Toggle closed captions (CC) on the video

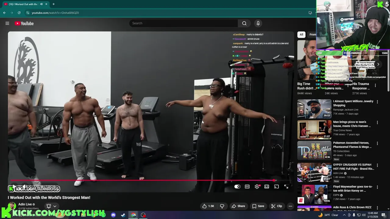pos(247,186)
